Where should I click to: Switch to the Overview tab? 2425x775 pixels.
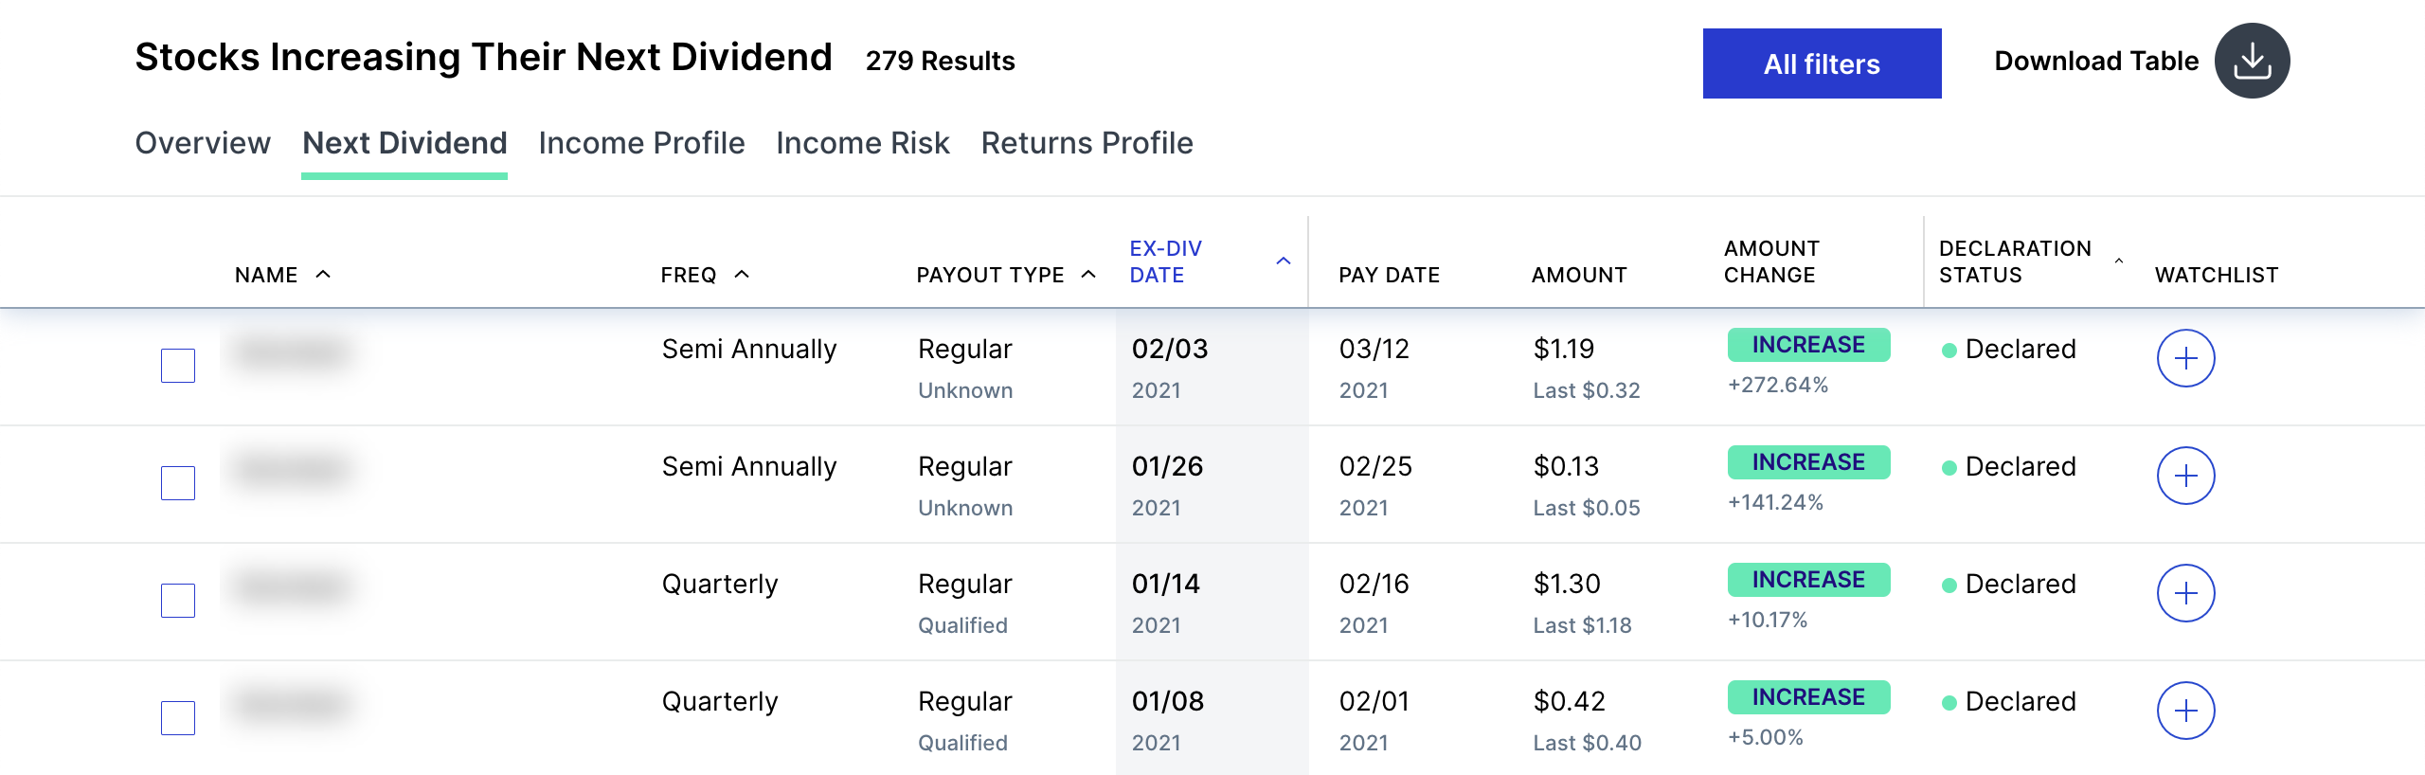tap(203, 143)
